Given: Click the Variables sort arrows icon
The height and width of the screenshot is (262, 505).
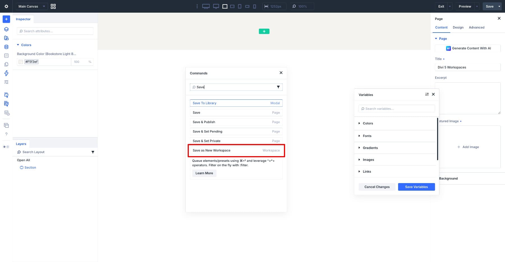Looking at the screenshot, I should [x=427, y=94].
